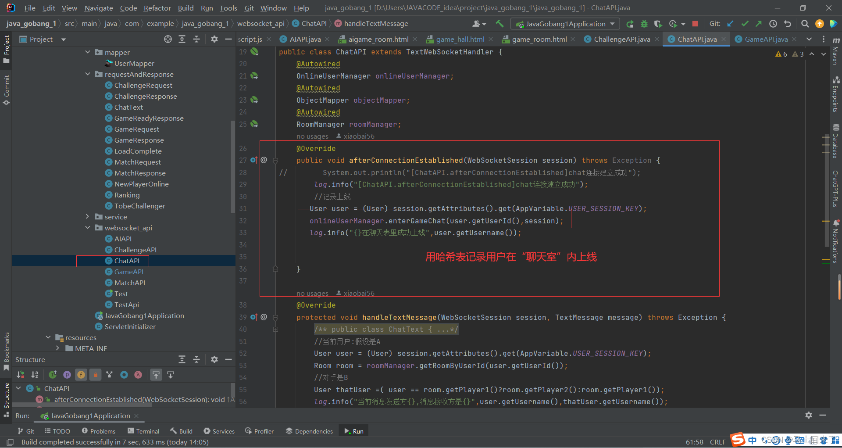842x448 pixels.
Task: Switch to game_hall.html tab
Action: point(460,39)
